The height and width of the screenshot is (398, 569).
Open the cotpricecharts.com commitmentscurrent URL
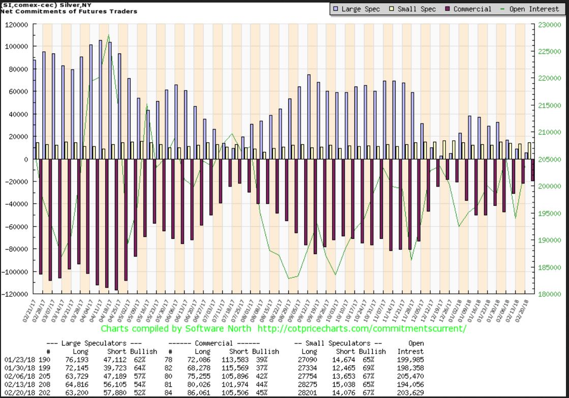coord(362,328)
